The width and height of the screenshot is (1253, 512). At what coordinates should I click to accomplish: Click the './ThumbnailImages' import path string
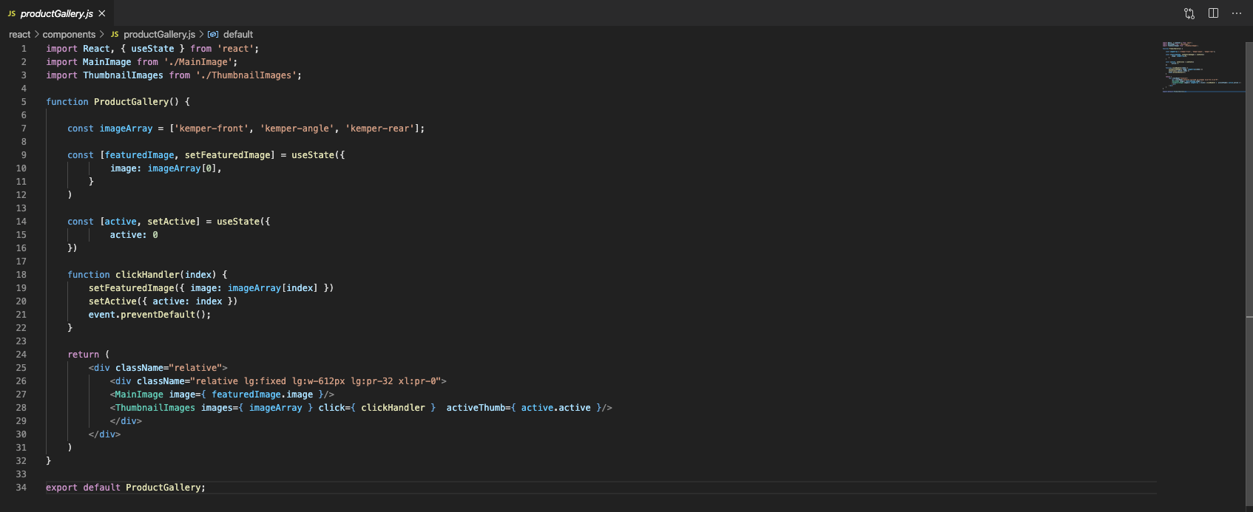click(x=246, y=75)
